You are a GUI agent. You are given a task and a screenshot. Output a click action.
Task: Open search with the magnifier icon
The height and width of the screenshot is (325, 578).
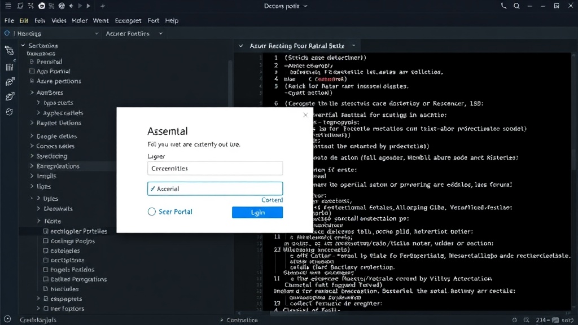coord(517,6)
